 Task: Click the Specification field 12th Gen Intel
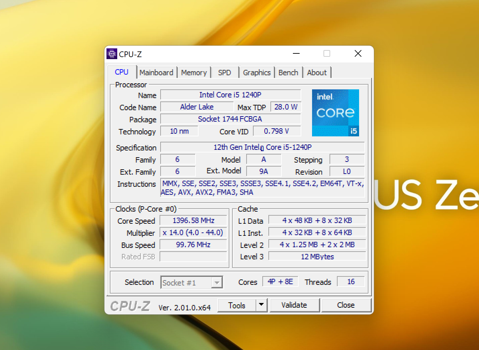pyautogui.click(x=263, y=147)
